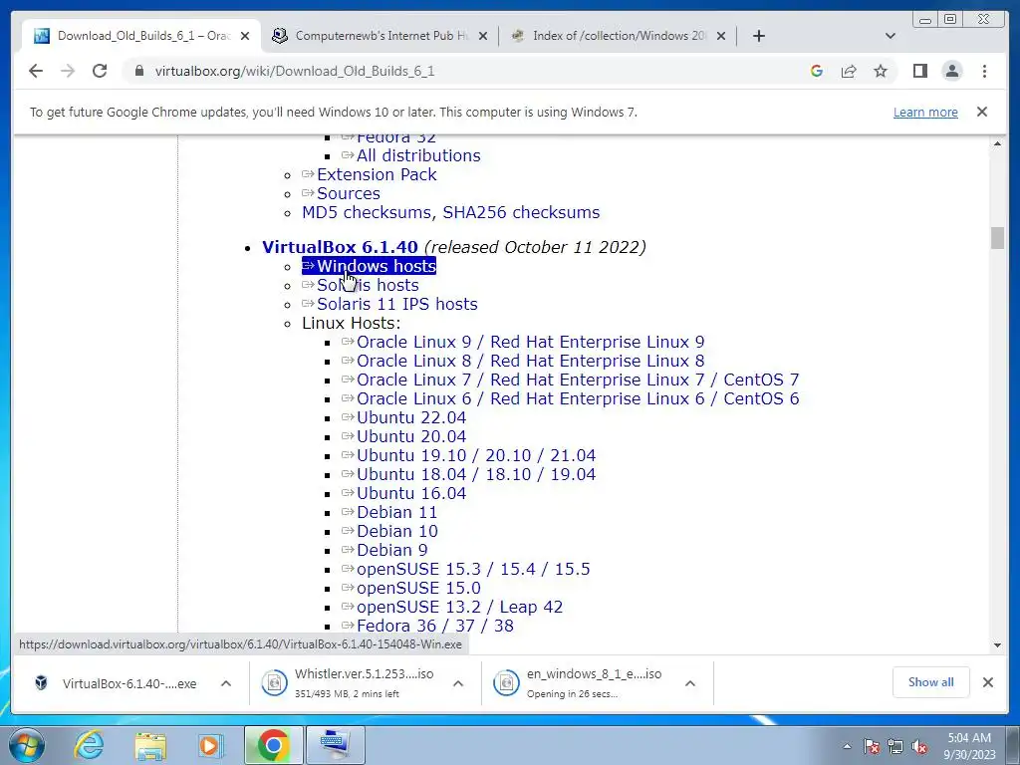Go back to the previous page
Screen dimensions: 1020x765
[36, 71]
